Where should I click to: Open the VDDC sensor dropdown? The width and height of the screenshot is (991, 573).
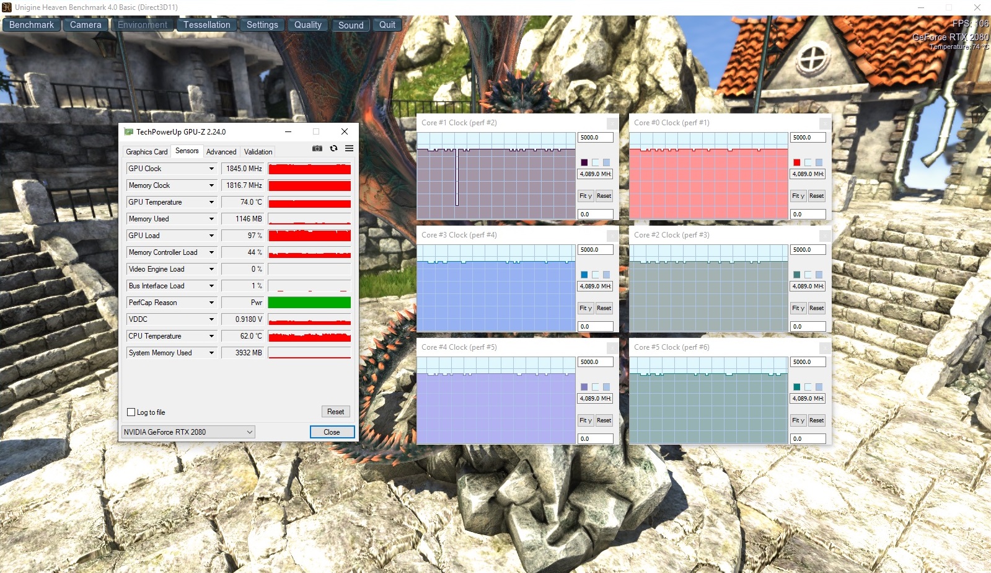click(211, 319)
